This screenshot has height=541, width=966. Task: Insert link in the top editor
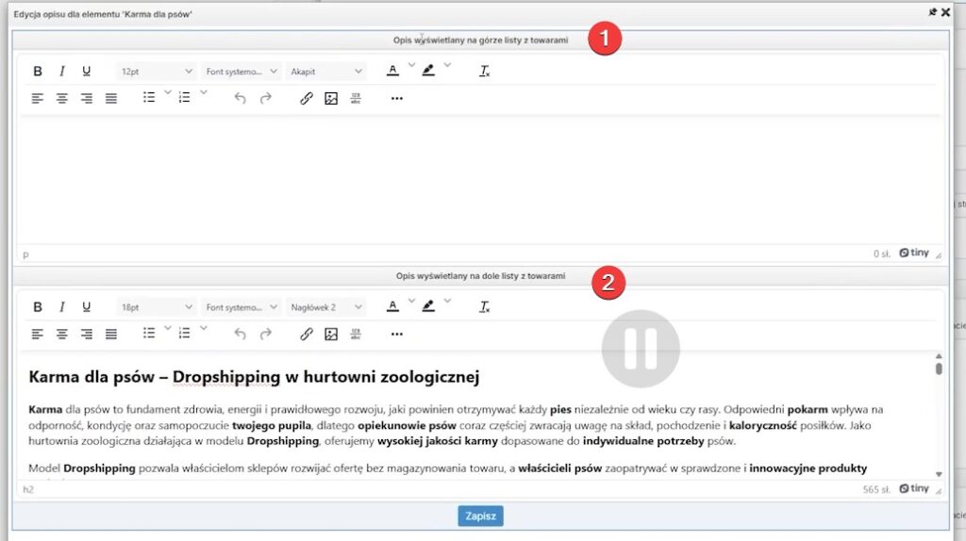(x=307, y=98)
